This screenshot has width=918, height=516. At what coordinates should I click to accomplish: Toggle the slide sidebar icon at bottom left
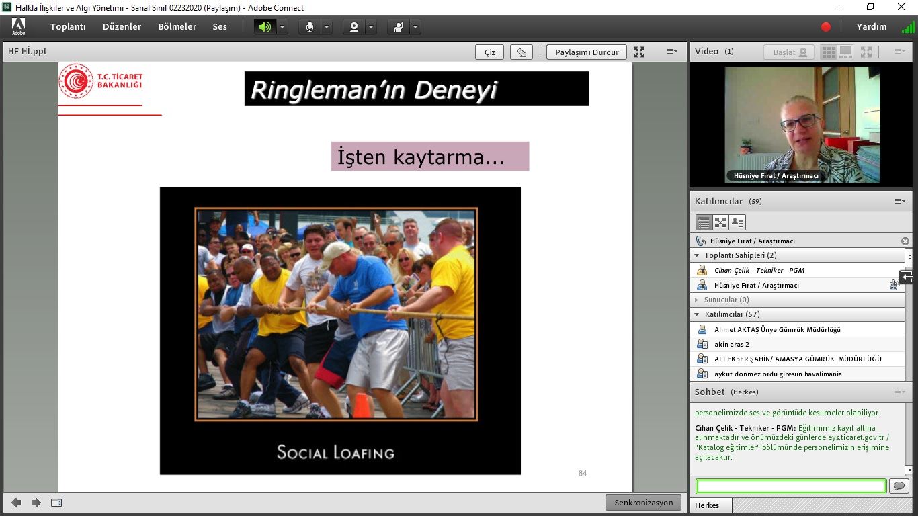click(x=56, y=503)
